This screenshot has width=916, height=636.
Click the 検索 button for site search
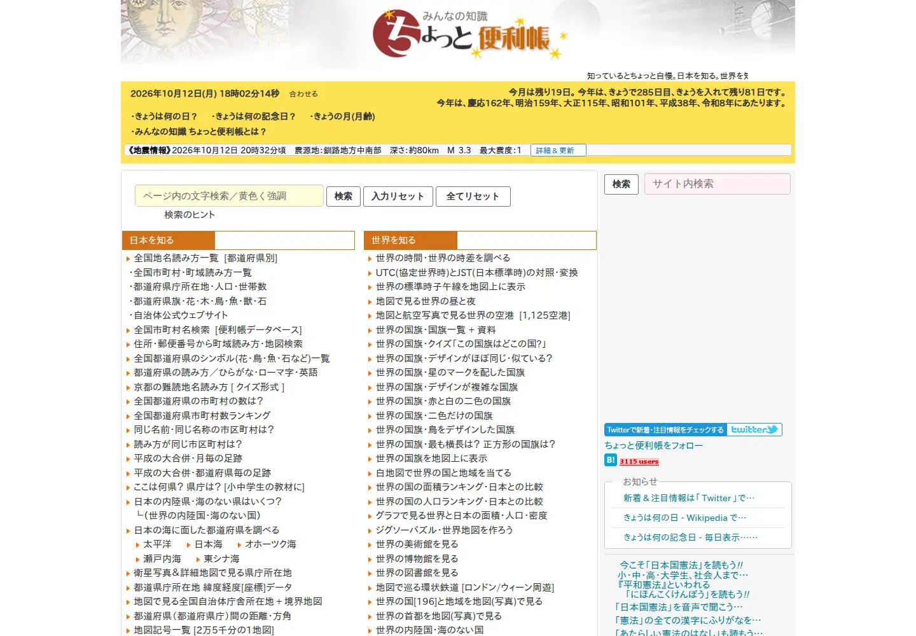tap(621, 184)
